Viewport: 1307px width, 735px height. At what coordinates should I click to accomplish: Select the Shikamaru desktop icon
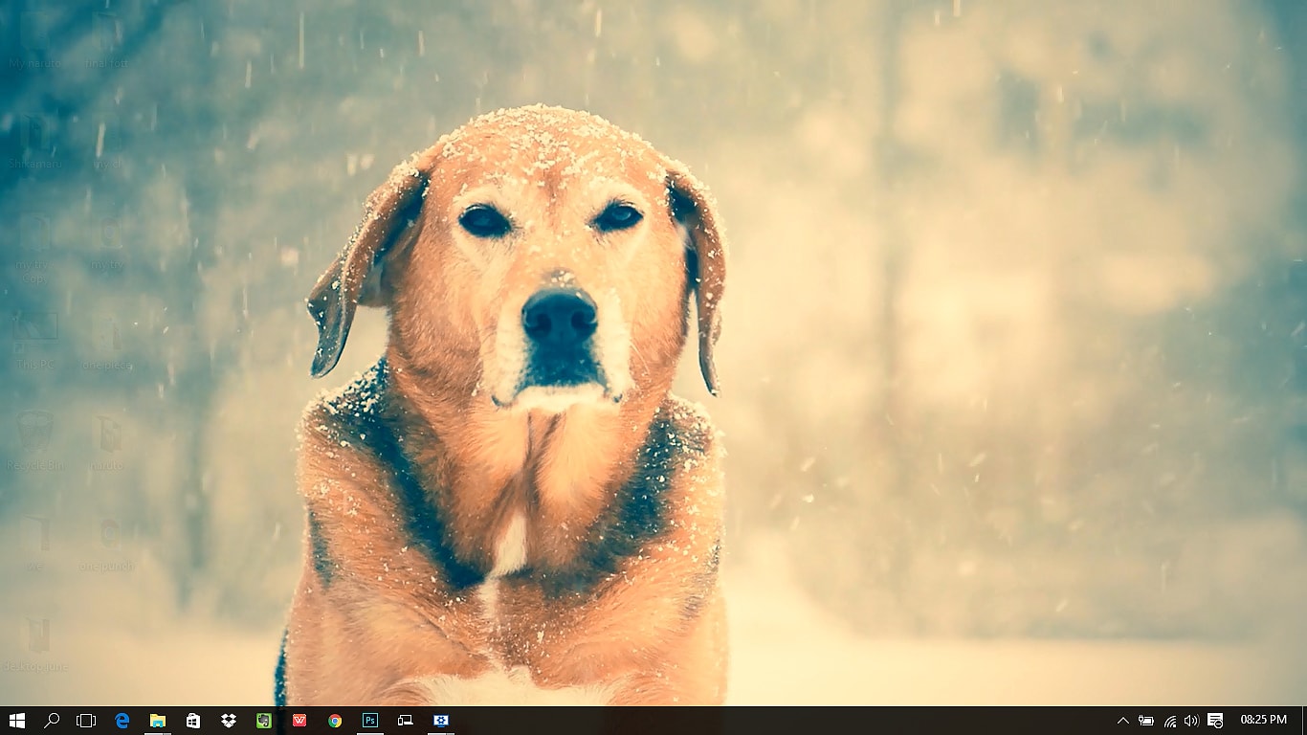35,134
